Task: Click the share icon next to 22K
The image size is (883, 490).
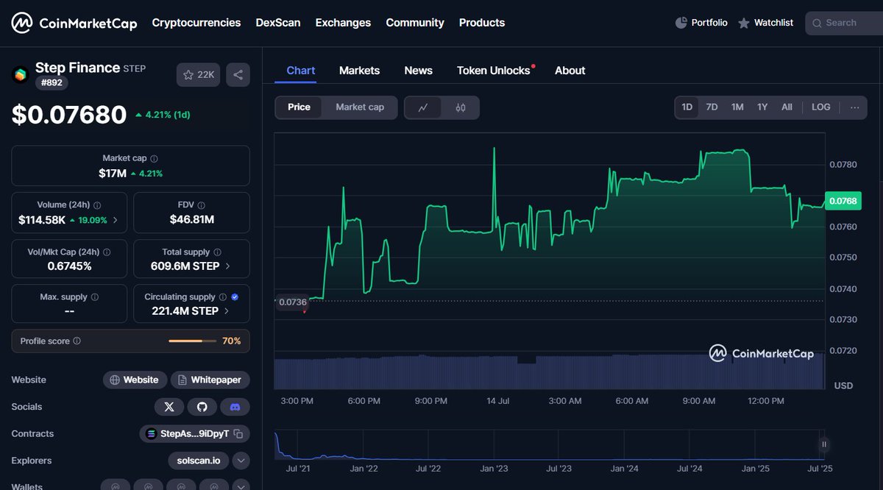Action: pyautogui.click(x=238, y=75)
